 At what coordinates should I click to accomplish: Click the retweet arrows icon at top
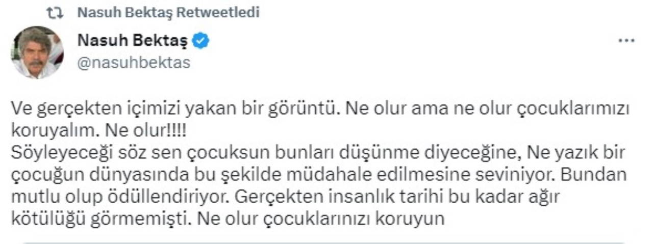click(x=54, y=13)
